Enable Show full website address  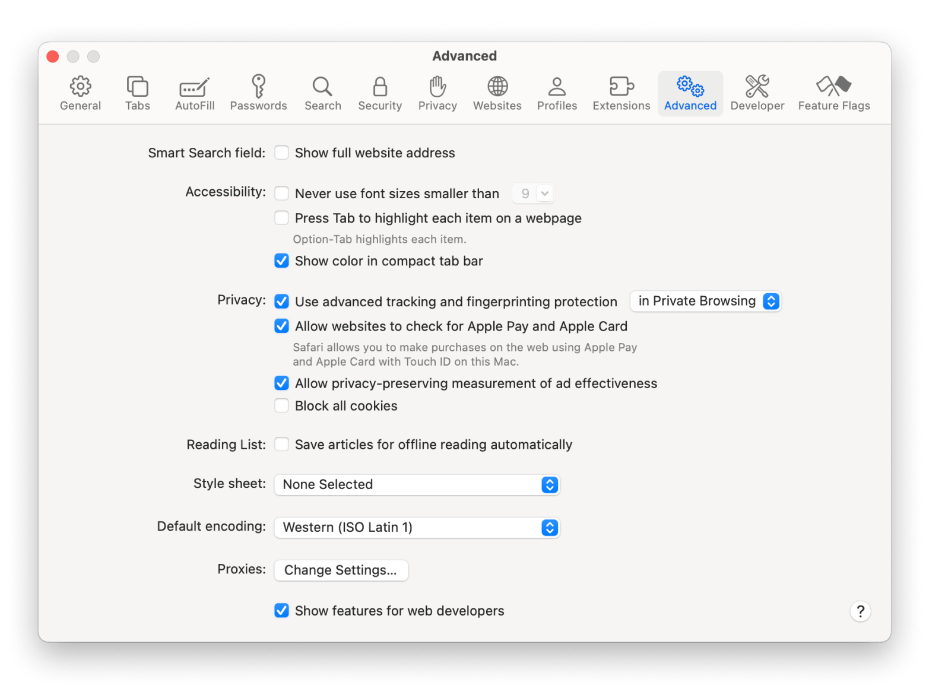coord(282,153)
